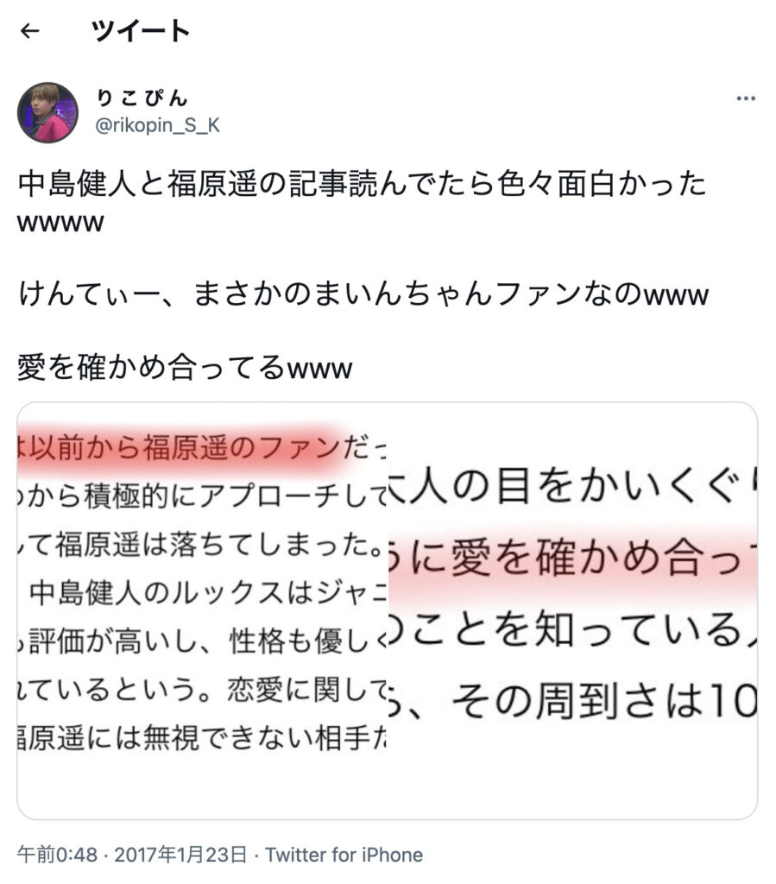Image resolution: width=776 pixels, height=884 pixels.
Task: Click the date 2017年1月23日
Action: point(180,855)
